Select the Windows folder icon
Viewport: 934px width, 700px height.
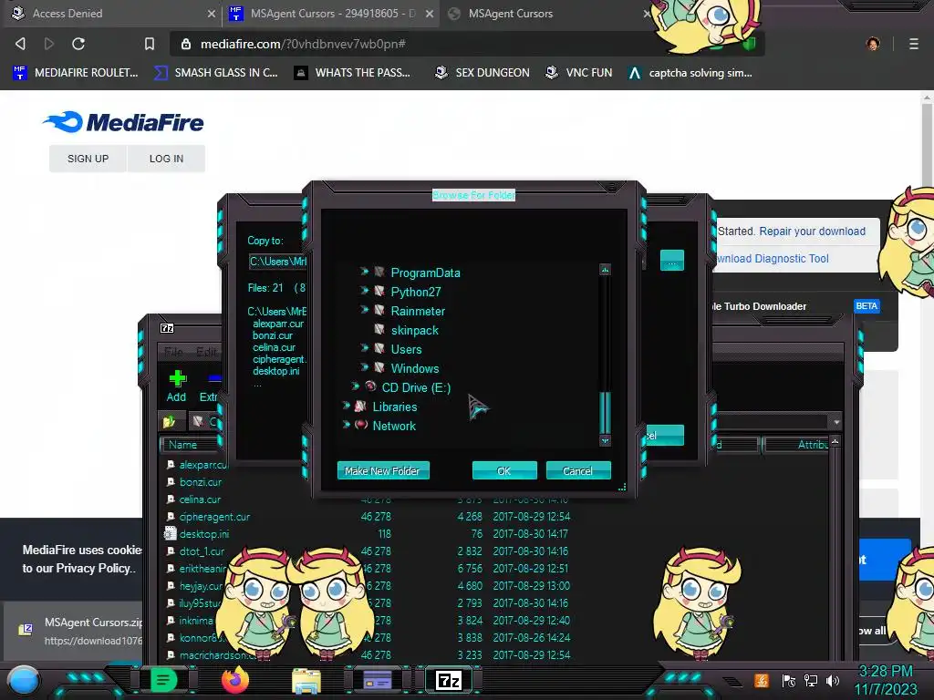pos(379,367)
